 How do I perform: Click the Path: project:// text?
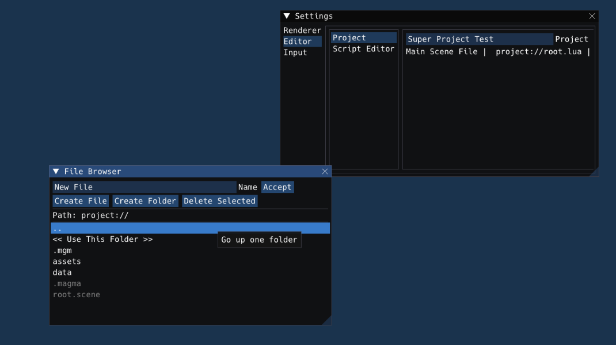(x=91, y=215)
